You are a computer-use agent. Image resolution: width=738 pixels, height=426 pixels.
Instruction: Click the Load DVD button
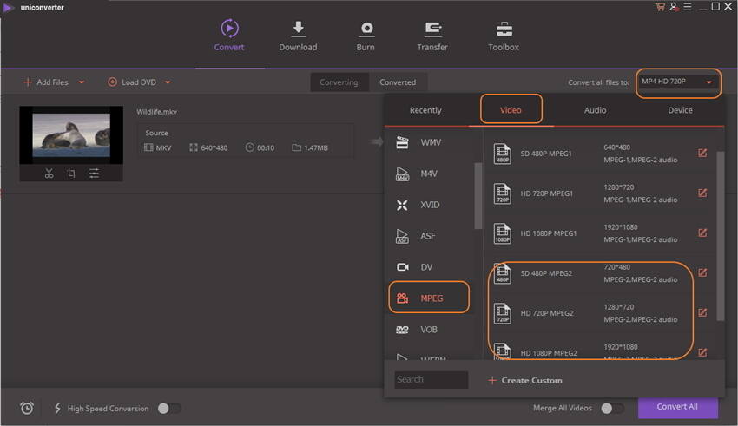click(x=132, y=82)
